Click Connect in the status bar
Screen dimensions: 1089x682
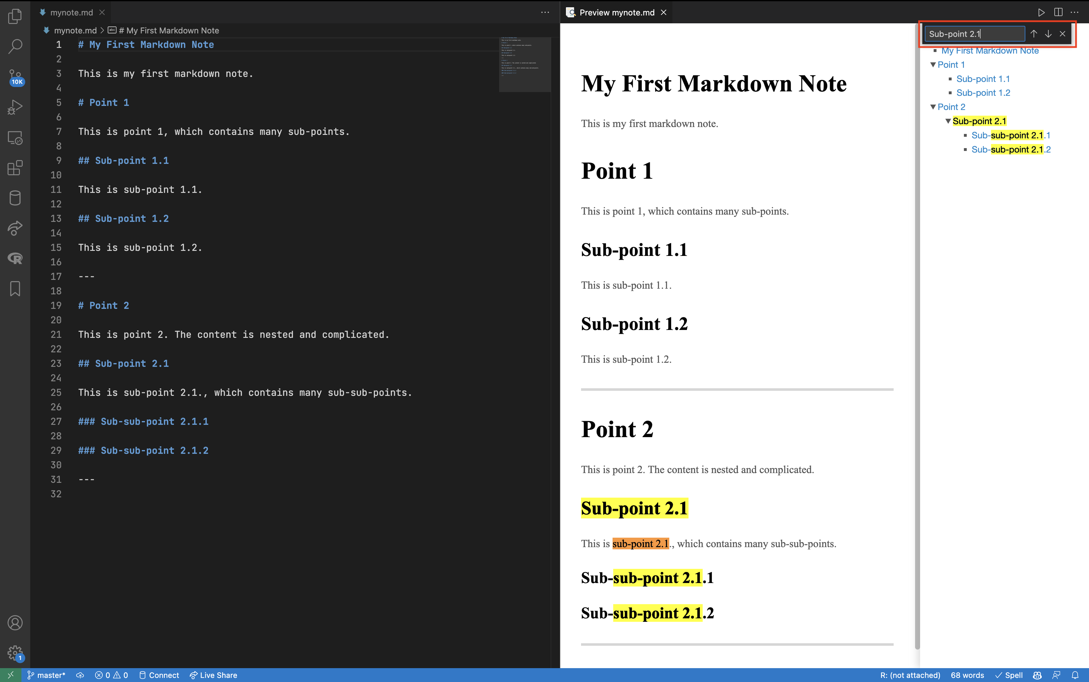click(159, 675)
